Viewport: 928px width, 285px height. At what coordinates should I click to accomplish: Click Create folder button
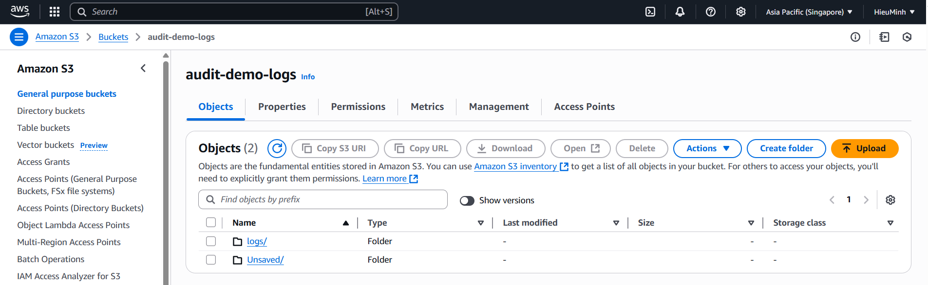pyautogui.click(x=786, y=148)
